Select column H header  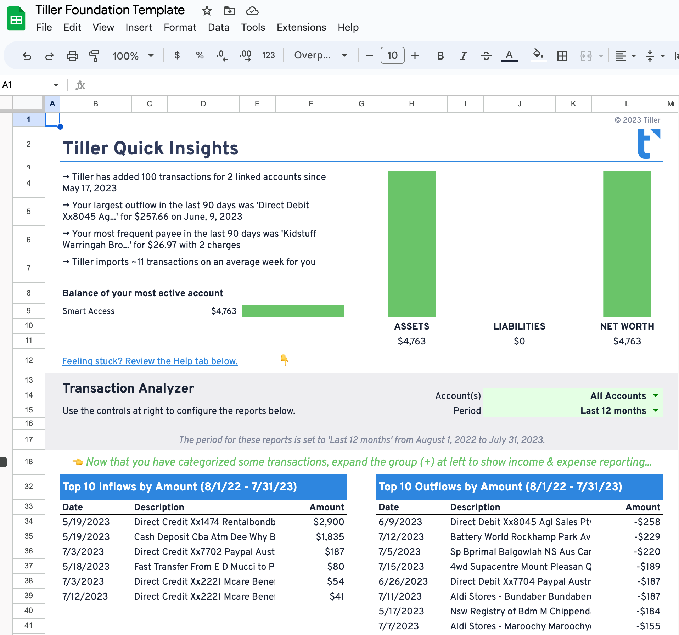412,103
